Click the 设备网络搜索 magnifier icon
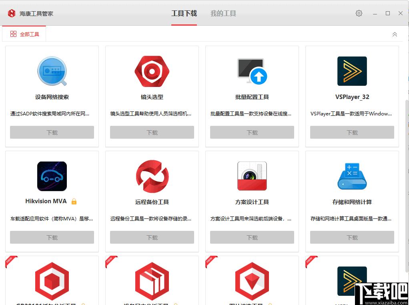Image resolution: width=409 pixels, height=305 pixels. coord(52,71)
